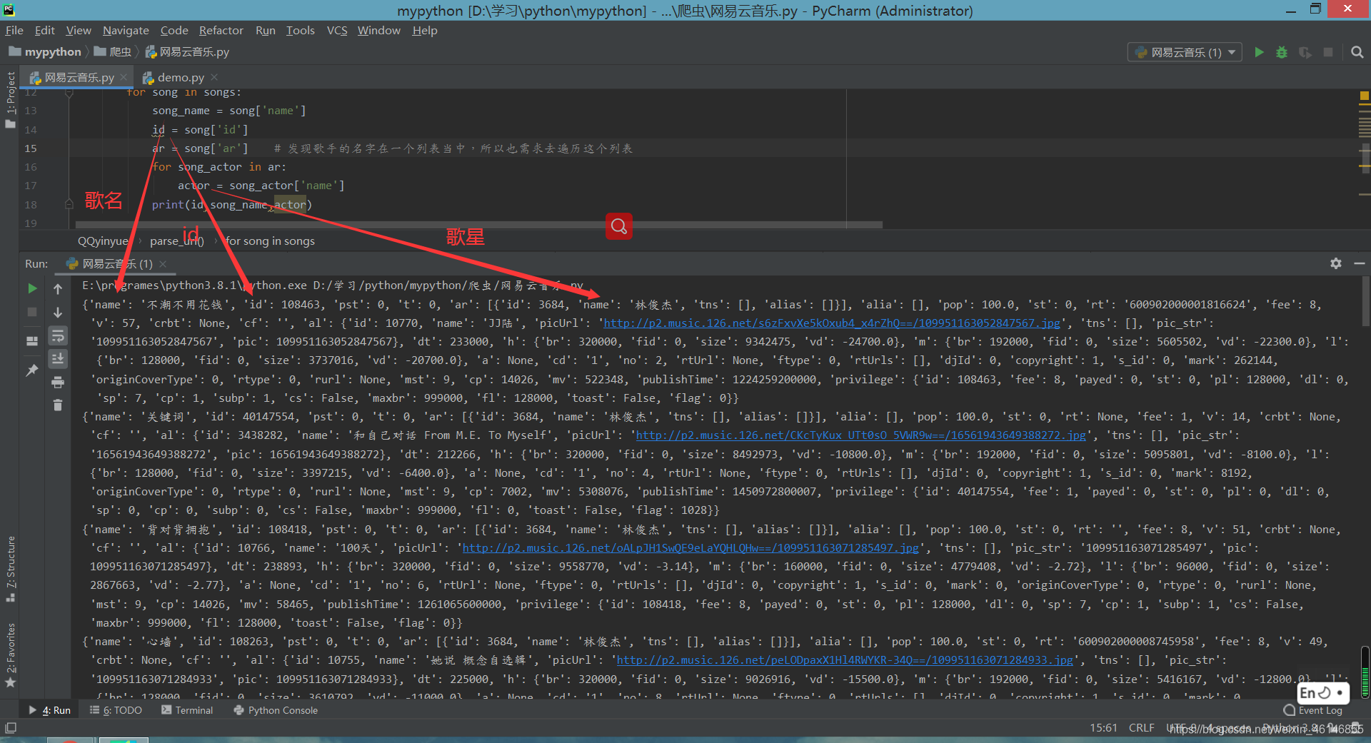Open the Favorites tool window
Screen dimensions: 1371x743
pyautogui.click(x=10, y=655)
